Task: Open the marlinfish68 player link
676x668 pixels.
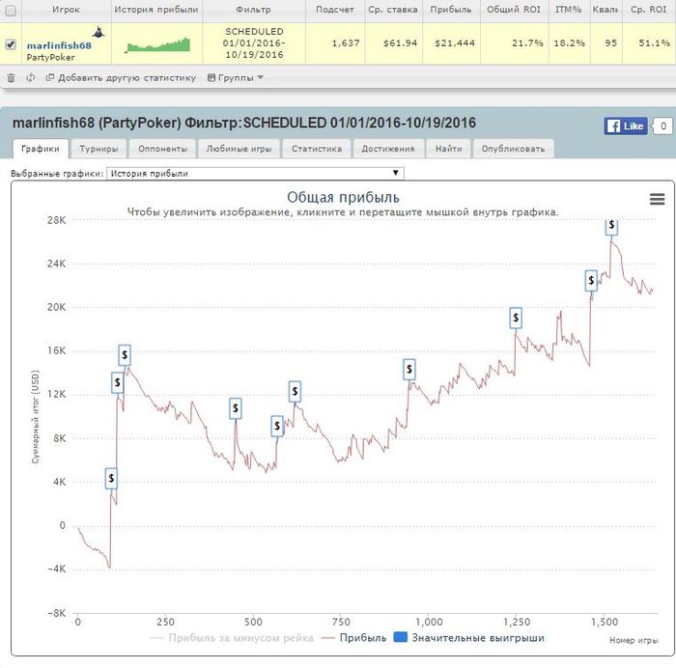Action: click(x=59, y=45)
